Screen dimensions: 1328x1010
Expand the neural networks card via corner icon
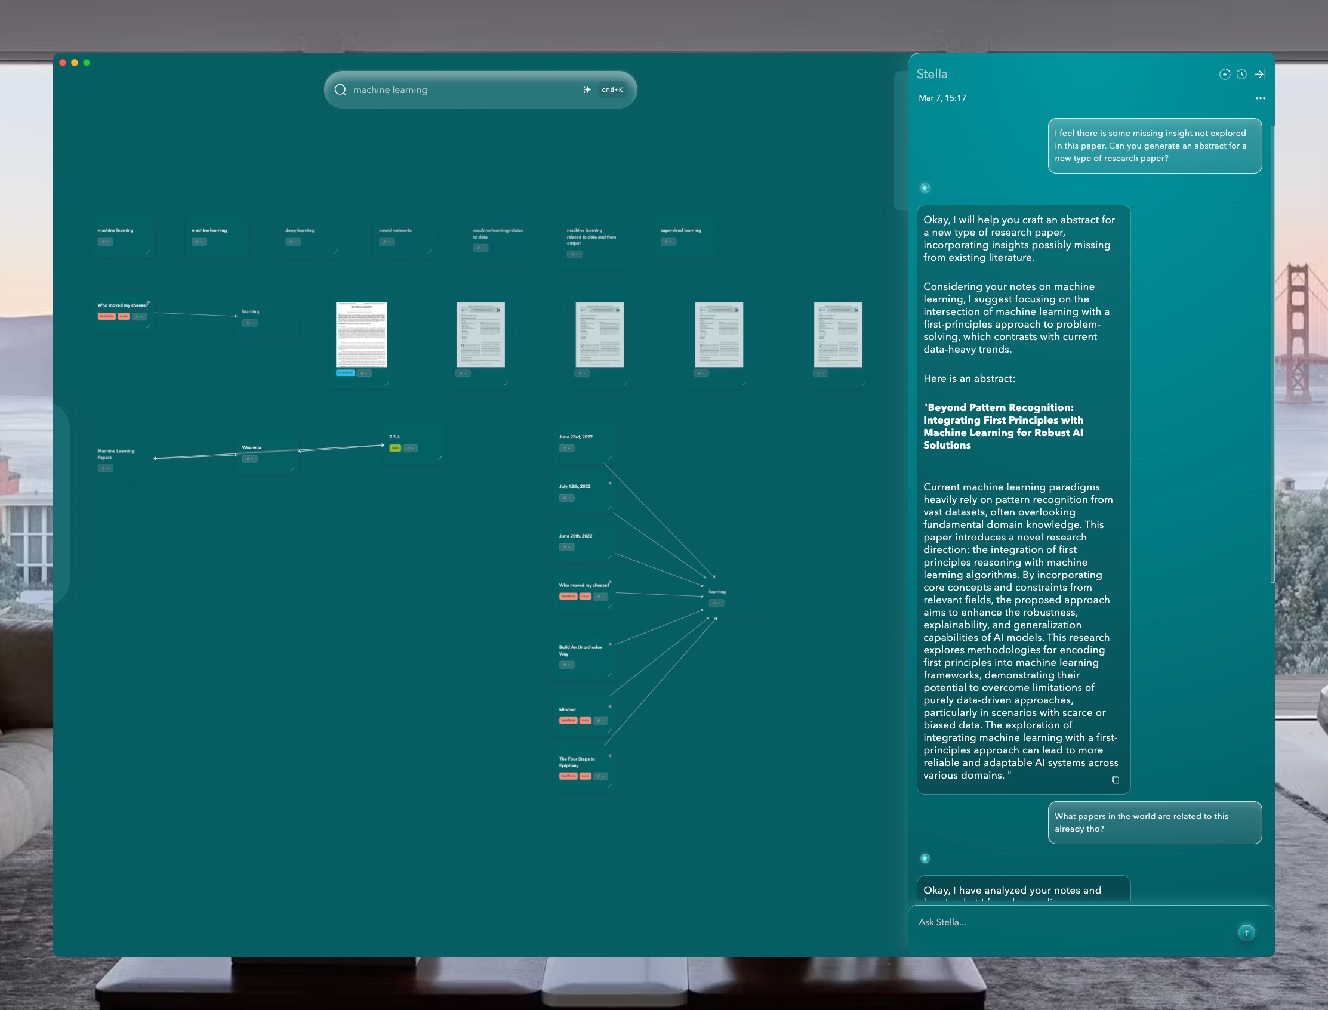click(x=429, y=252)
